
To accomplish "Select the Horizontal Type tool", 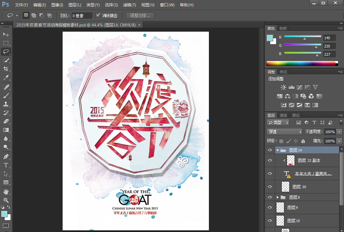I will pos(6,165).
